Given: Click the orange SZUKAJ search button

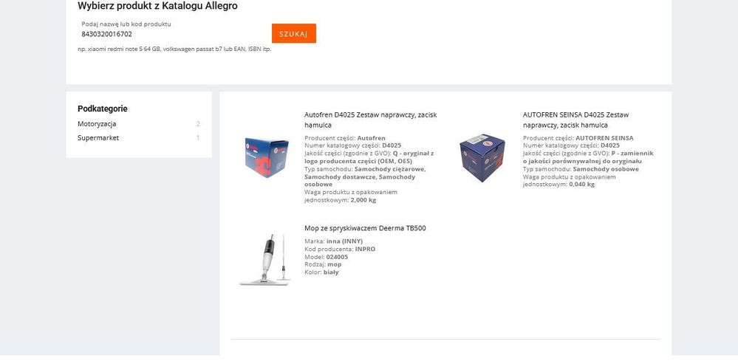Looking at the screenshot, I should 294,33.
